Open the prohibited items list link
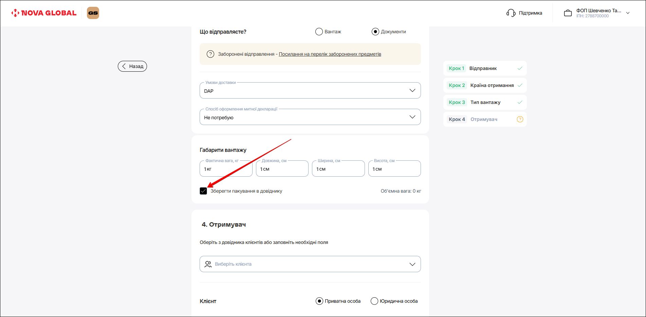The width and height of the screenshot is (646, 317). [330, 54]
